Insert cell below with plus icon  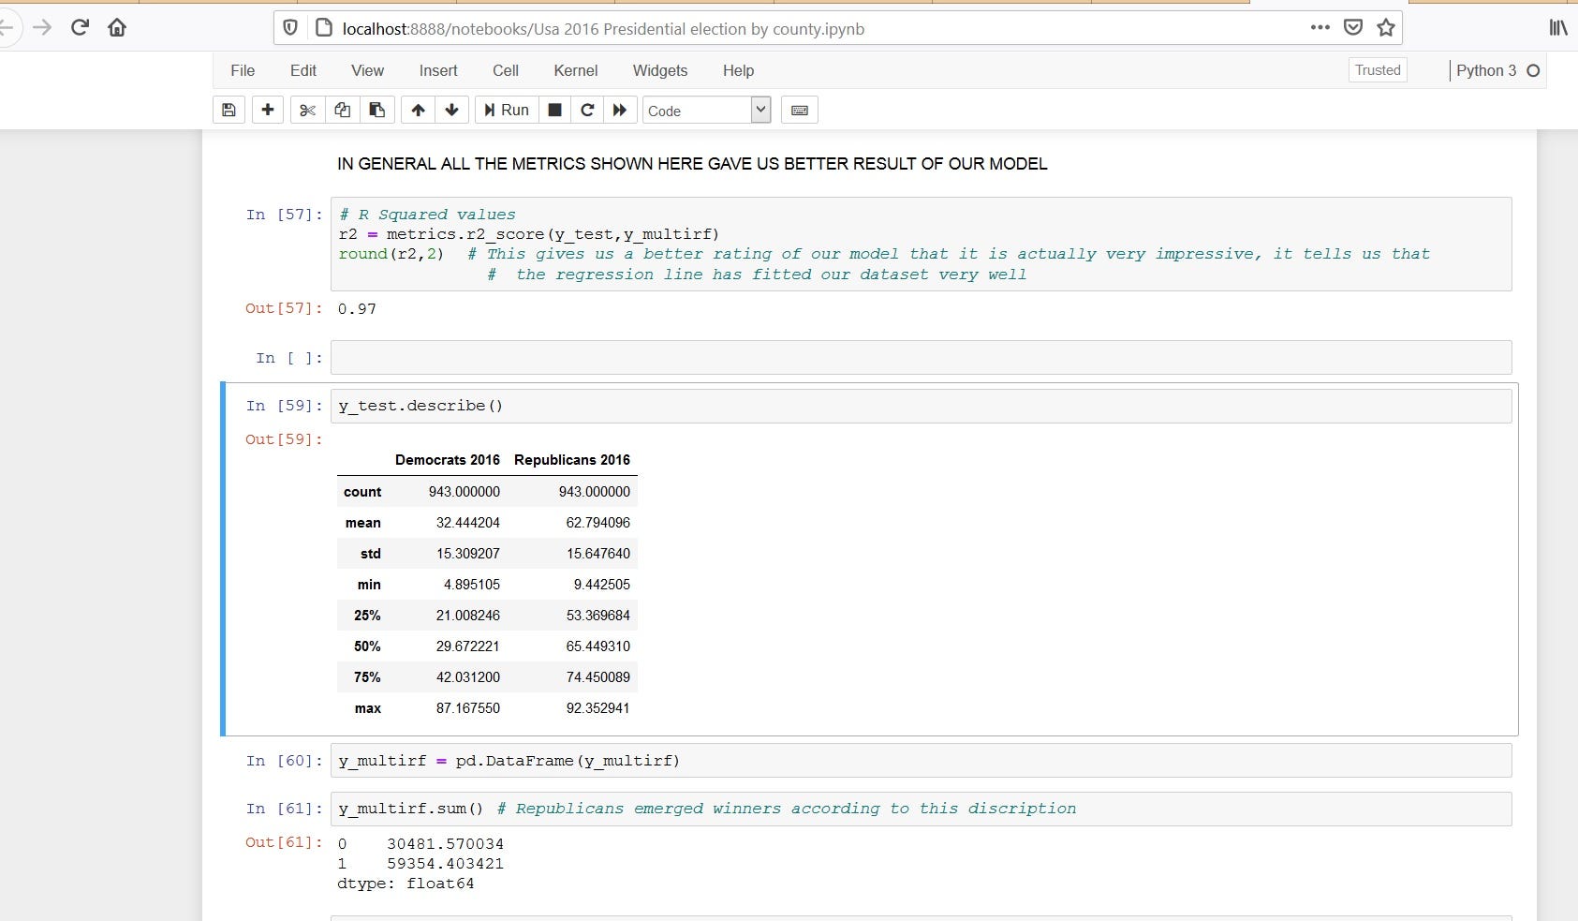pos(268,110)
